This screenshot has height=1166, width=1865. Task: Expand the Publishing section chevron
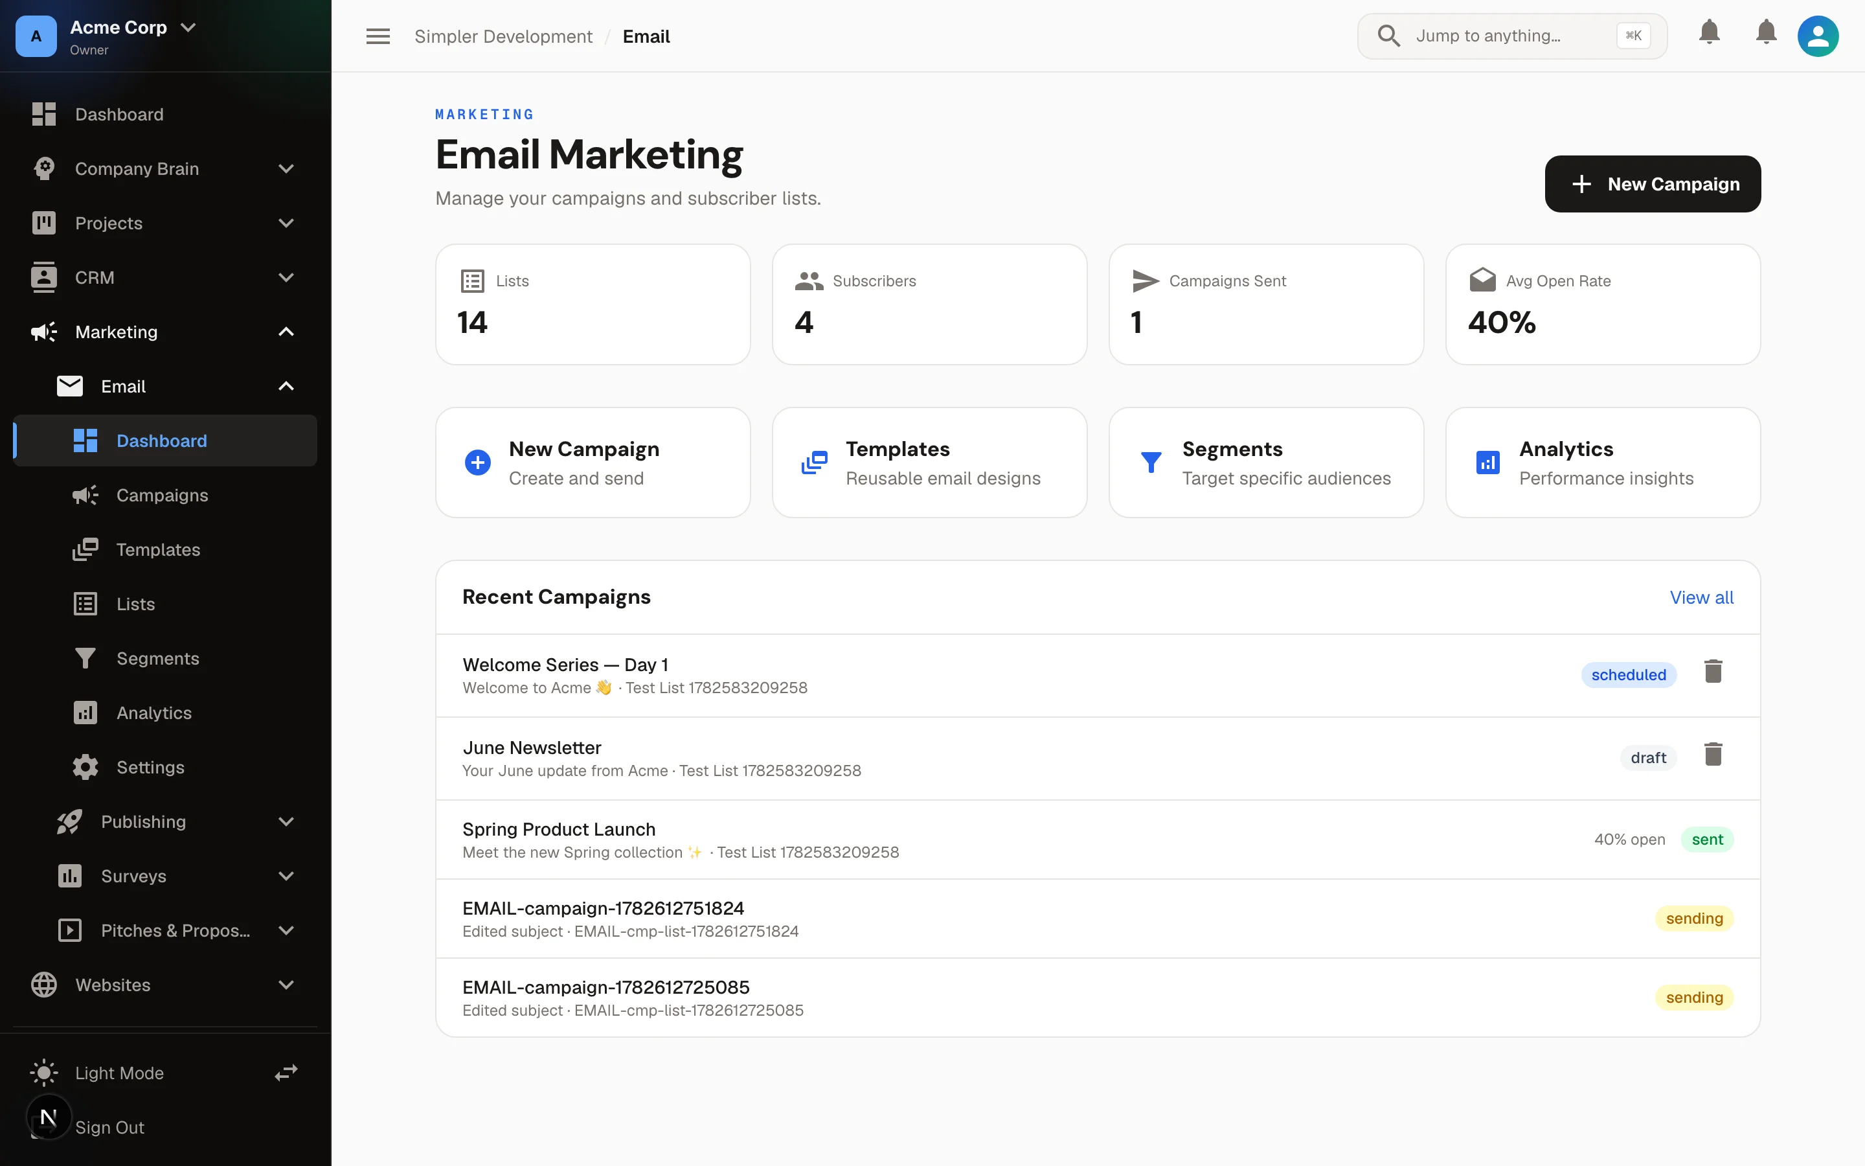[286, 821]
